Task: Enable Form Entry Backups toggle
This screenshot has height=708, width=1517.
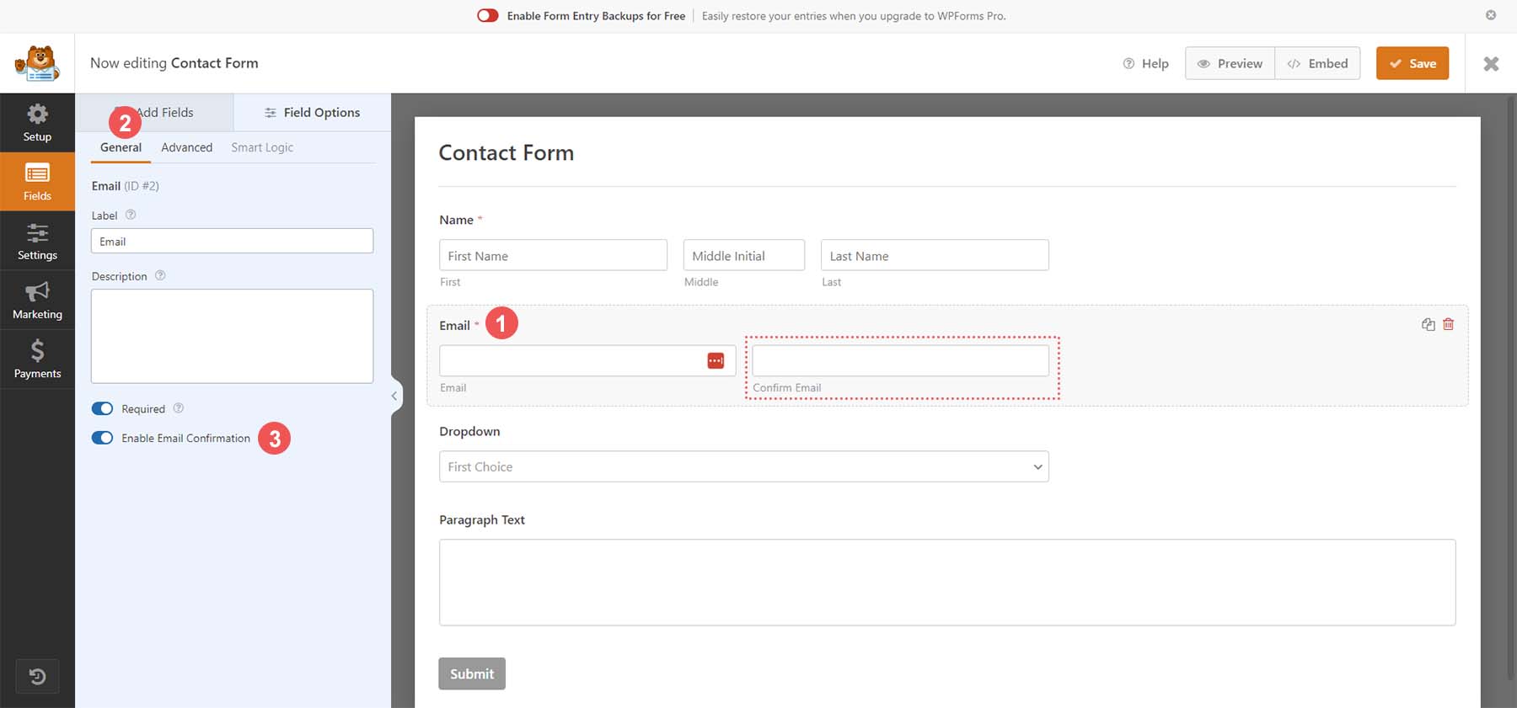Action: coord(487,16)
